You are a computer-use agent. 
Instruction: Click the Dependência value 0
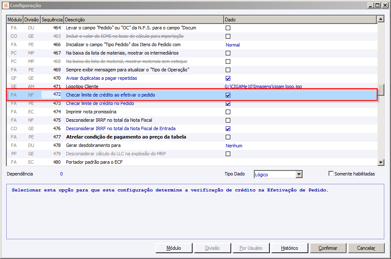(x=61, y=174)
